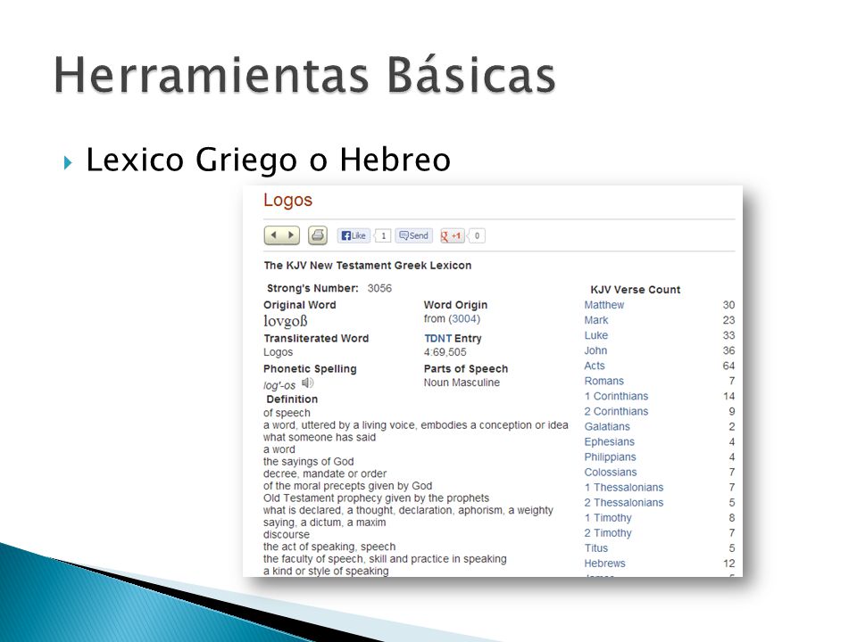This screenshot has width=857, height=642.
Task: Open the Philippians verse link
Action: click(x=610, y=457)
